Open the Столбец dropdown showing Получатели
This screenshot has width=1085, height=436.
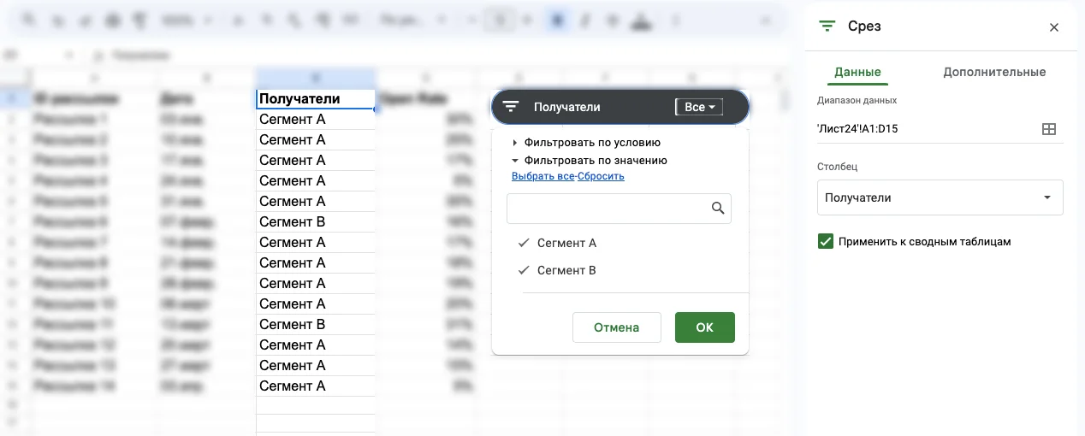coord(940,197)
